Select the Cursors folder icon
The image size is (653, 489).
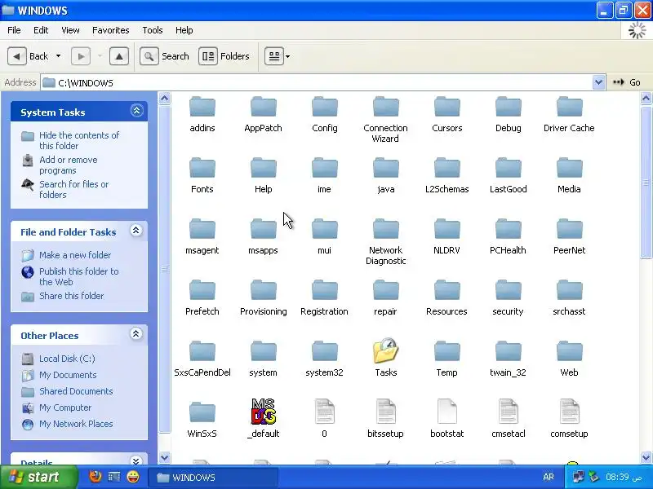(446, 107)
